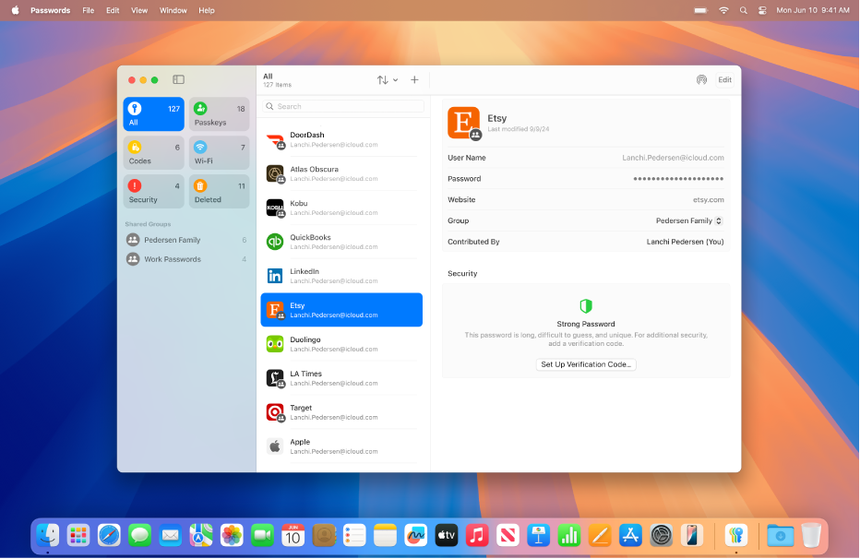Open the Deleted passwords folder
This screenshot has height=559, width=860.
tap(219, 191)
